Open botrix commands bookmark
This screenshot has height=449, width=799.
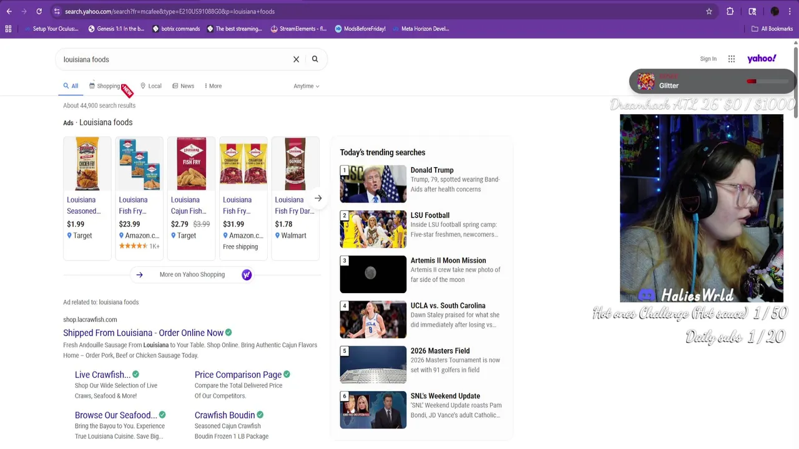pyautogui.click(x=176, y=29)
